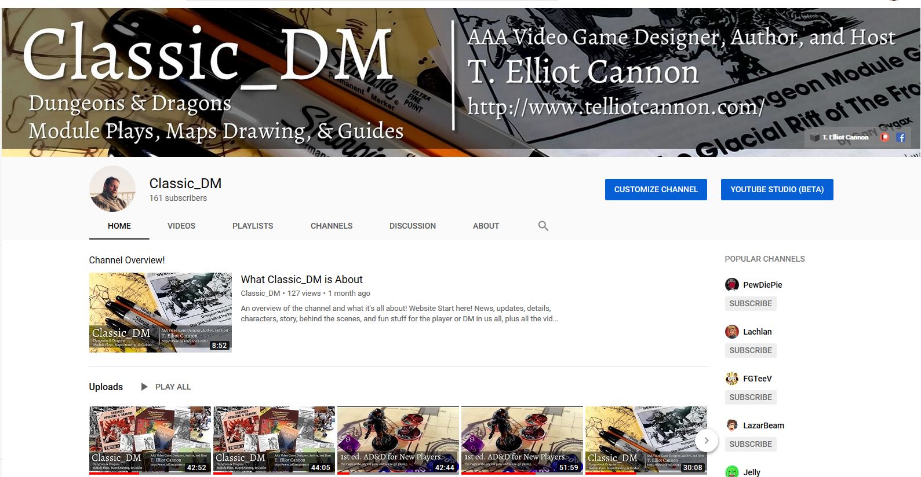
Task: Open the What Classic_DM is About title
Action: tap(302, 279)
